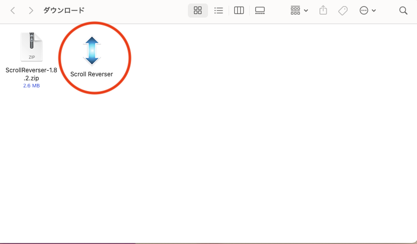Go back using the left chevron button
The width and height of the screenshot is (417, 244).
pyautogui.click(x=13, y=11)
